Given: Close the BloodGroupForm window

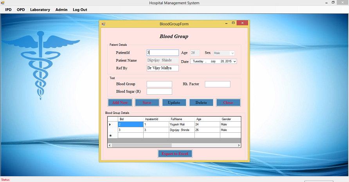Looking at the screenshot, I should (x=243, y=23).
